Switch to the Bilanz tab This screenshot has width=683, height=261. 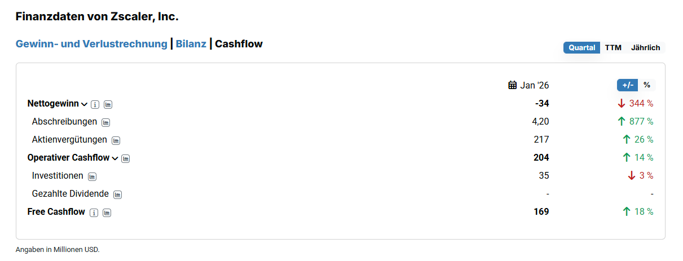191,44
